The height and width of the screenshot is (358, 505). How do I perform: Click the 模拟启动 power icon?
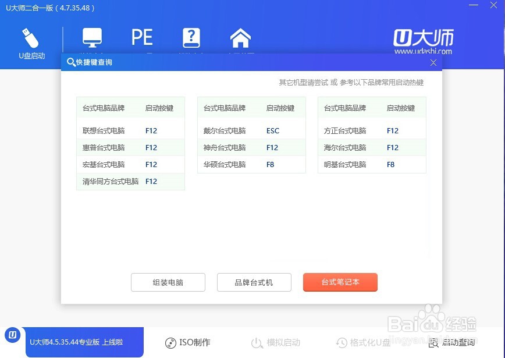coord(257,343)
